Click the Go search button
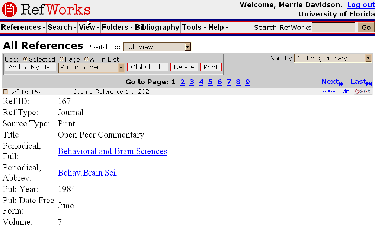This screenshot has height=227, width=375. (x=366, y=27)
